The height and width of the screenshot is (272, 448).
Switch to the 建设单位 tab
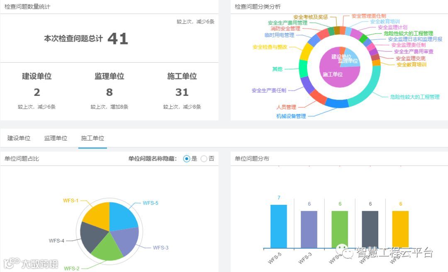[19, 138]
